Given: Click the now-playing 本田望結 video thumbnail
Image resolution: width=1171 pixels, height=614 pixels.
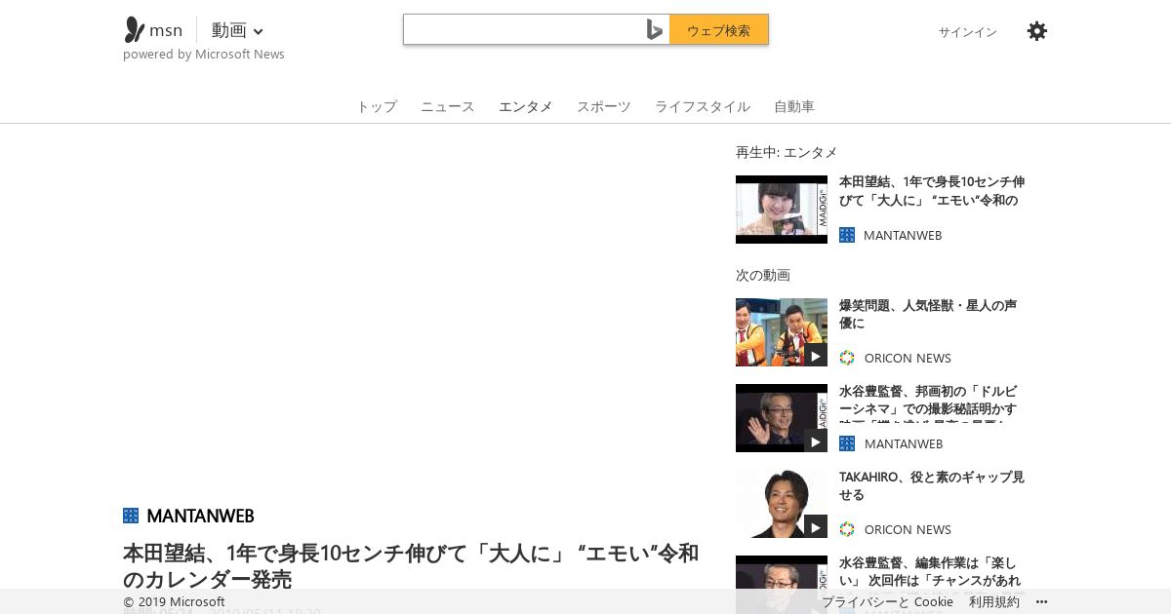Looking at the screenshot, I should [x=782, y=210].
